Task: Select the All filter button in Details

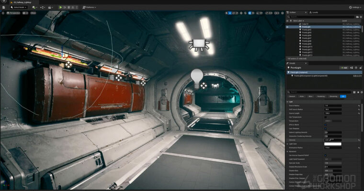Action: pyautogui.click(x=343, y=96)
